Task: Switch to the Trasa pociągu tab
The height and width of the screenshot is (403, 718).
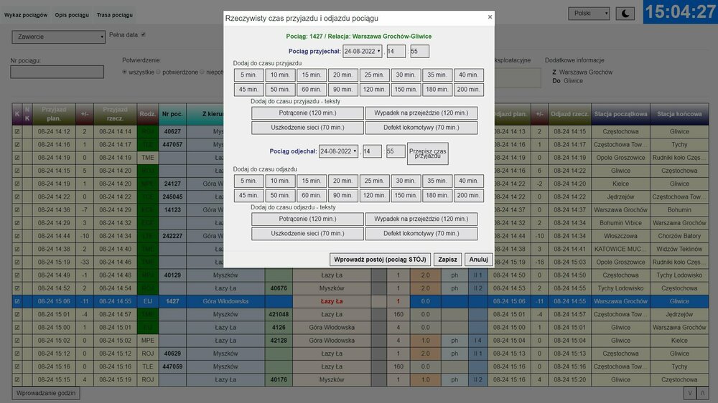Action: point(115,15)
